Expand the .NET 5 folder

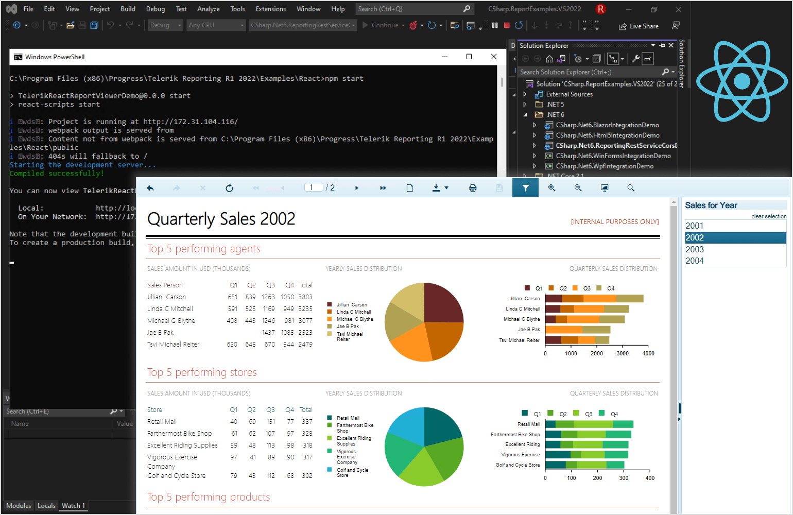click(x=525, y=105)
